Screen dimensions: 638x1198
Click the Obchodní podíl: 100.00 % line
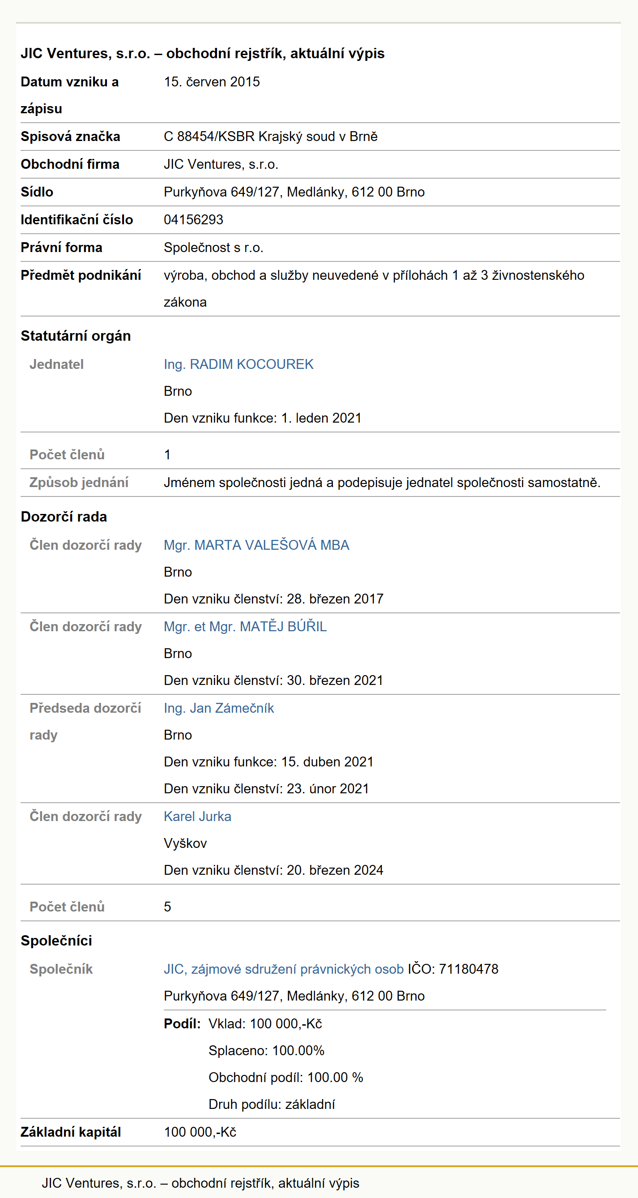pos(286,1077)
